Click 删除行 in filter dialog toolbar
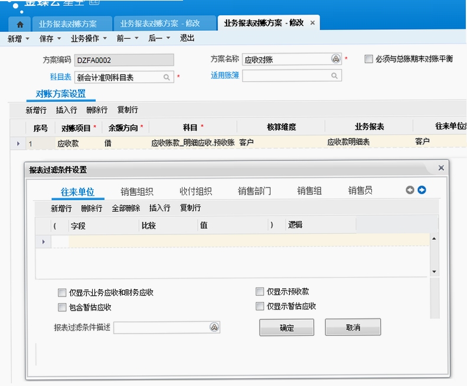The width and height of the screenshot is (467, 386). [92, 208]
